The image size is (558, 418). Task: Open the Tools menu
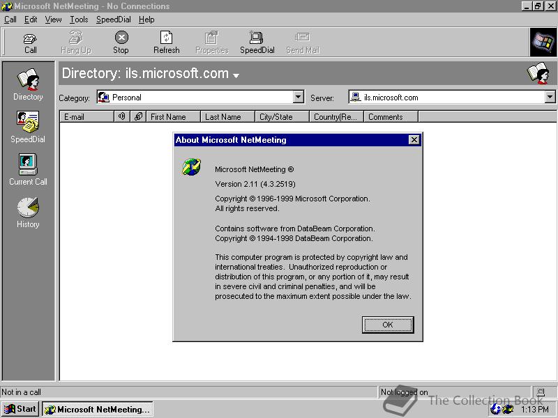click(79, 20)
